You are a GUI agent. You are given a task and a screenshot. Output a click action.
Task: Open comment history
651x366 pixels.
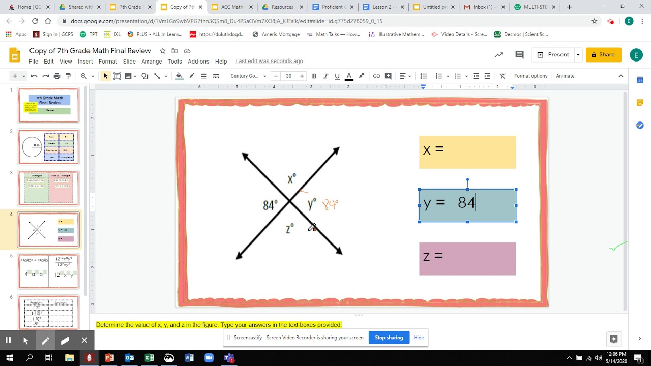519,55
